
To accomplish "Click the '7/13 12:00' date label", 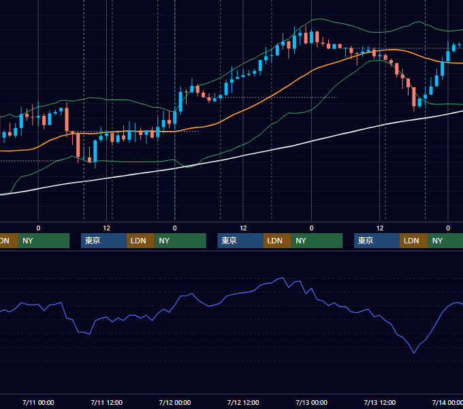I will coord(380,402).
